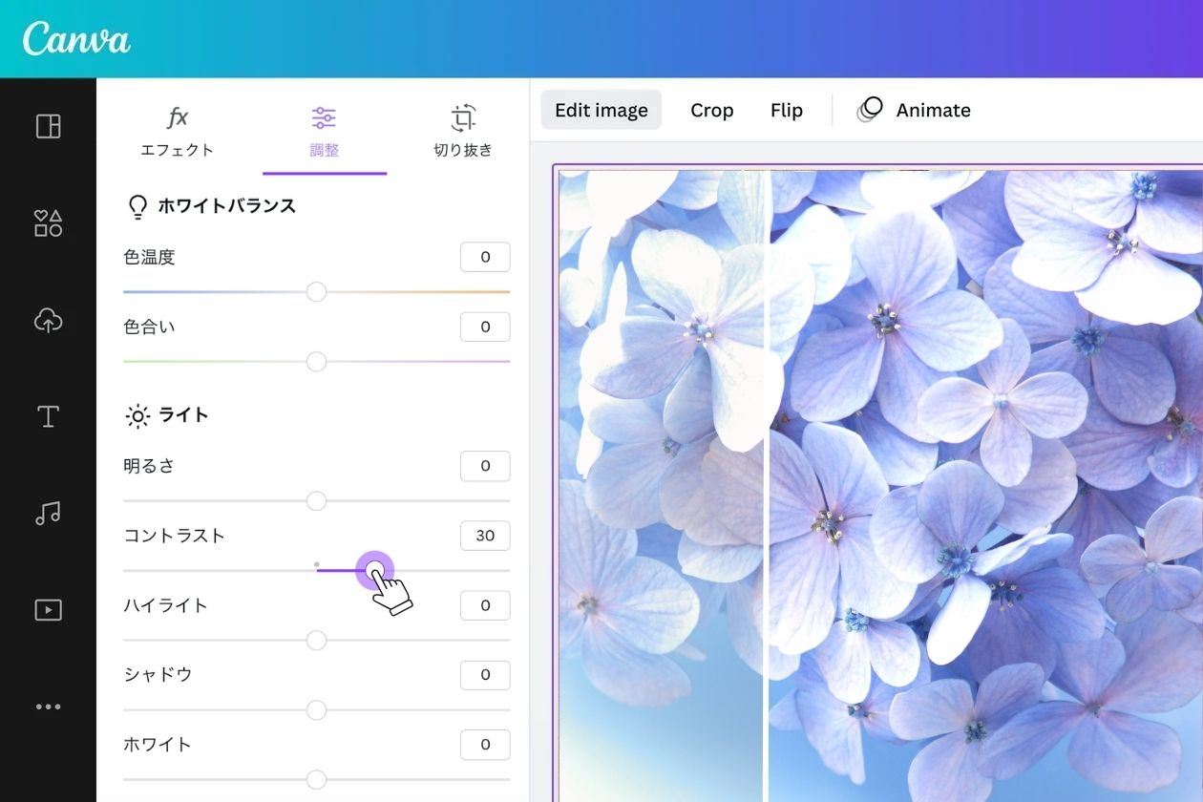Click the 明るさ slider handle
1203x802 pixels.
click(x=316, y=501)
